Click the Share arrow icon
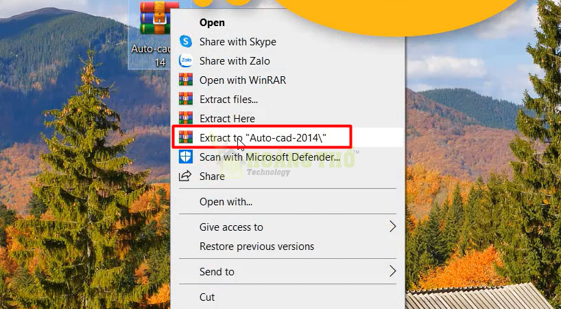Image resolution: width=561 pixels, height=309 pixels. click(x=185, y=176)
